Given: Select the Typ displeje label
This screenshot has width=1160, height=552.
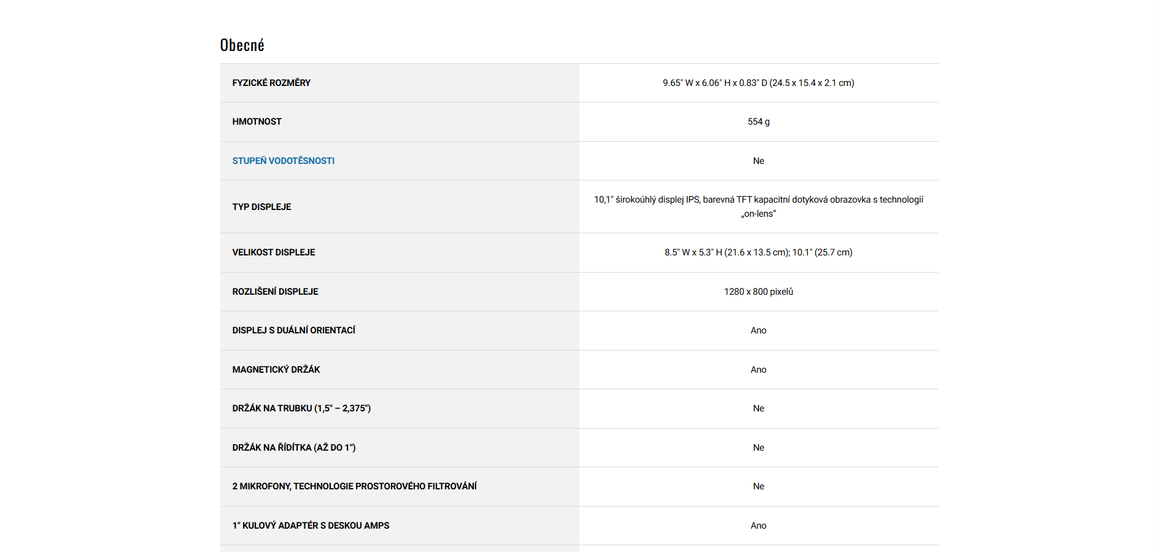Looking at the screenshot, I should 261,207.
